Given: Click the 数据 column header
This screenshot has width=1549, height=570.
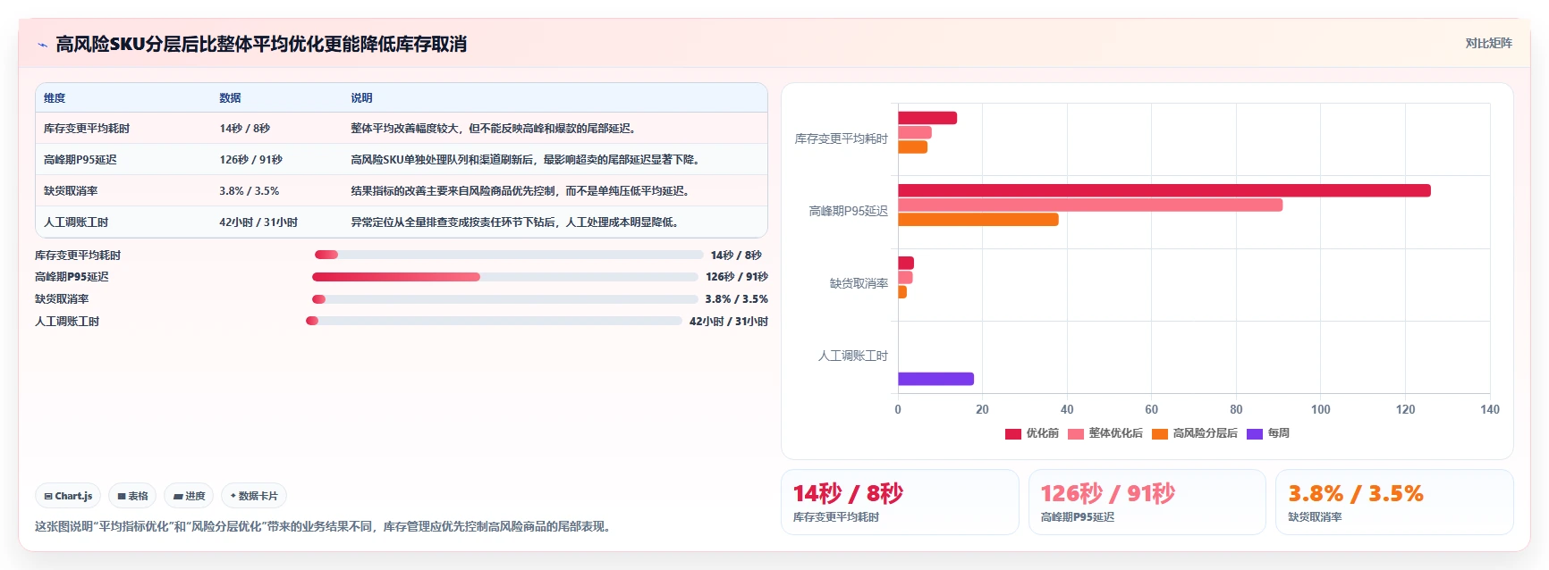Looking at the screenshot, I should pyautogui.click(x=230, y=98).
